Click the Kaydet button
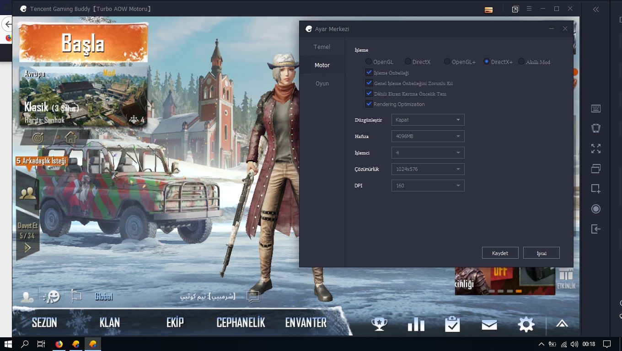Image resolution: width=622 pixels, height=351 pixels. [500, 253]
